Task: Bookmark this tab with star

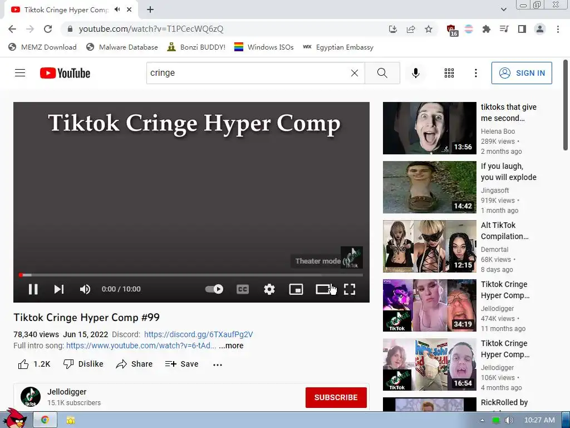Action: point(429,29)
